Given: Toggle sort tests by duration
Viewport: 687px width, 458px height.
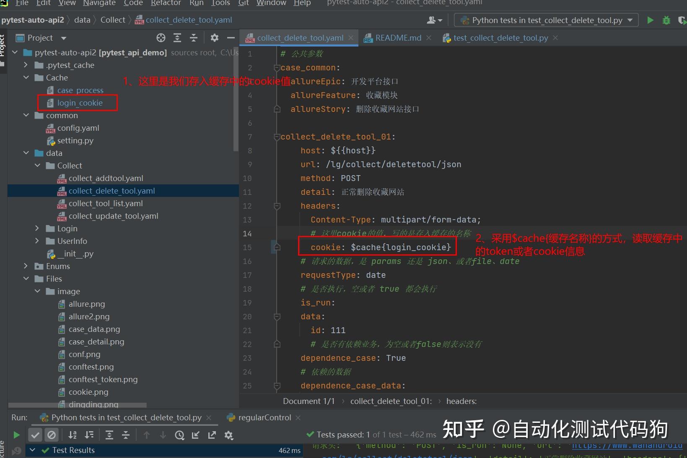Looking at the screenshot, I should 89,435.
